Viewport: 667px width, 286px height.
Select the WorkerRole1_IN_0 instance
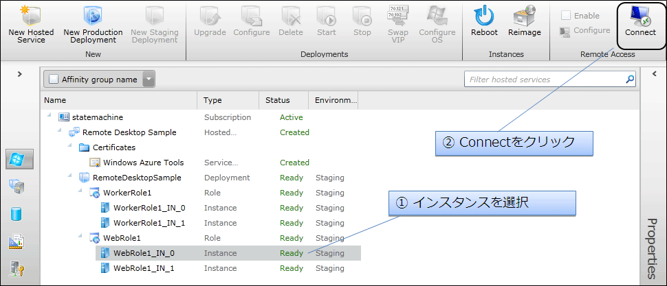(149, 208)
